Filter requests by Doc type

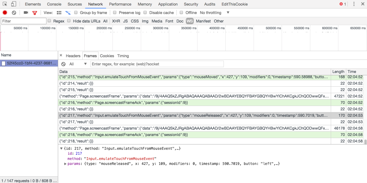click(x=180, y=21)
